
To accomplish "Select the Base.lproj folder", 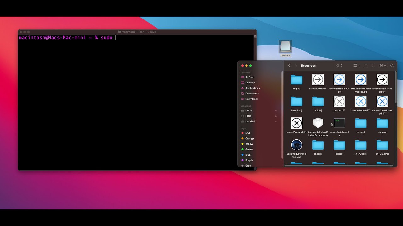I will pyautogui.click(x=296, y=102).
